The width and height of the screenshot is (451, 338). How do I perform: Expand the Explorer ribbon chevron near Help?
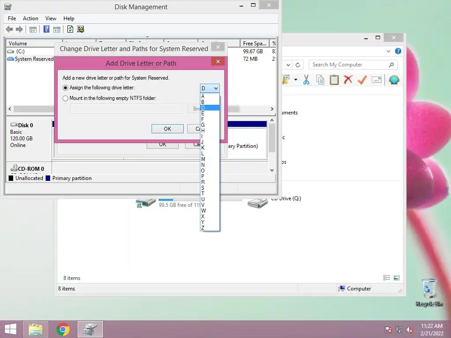[388, 51]
